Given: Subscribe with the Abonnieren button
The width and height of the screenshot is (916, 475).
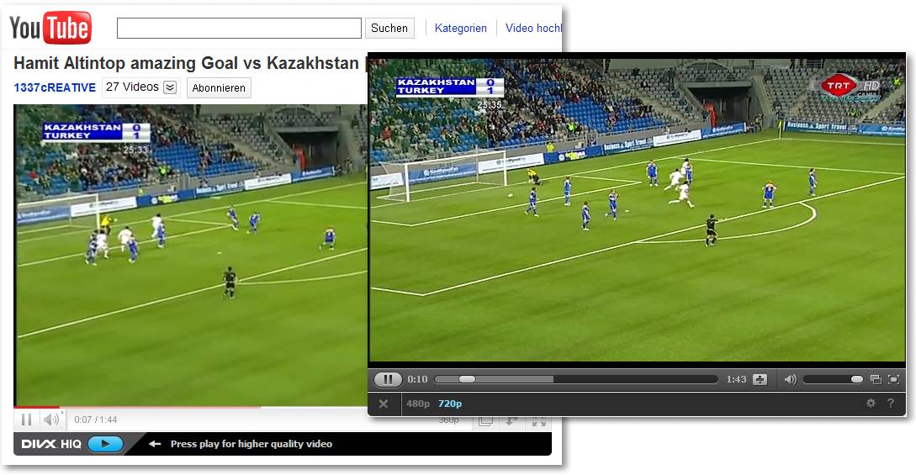Looking at the screenshot, I should click(219, 88).
